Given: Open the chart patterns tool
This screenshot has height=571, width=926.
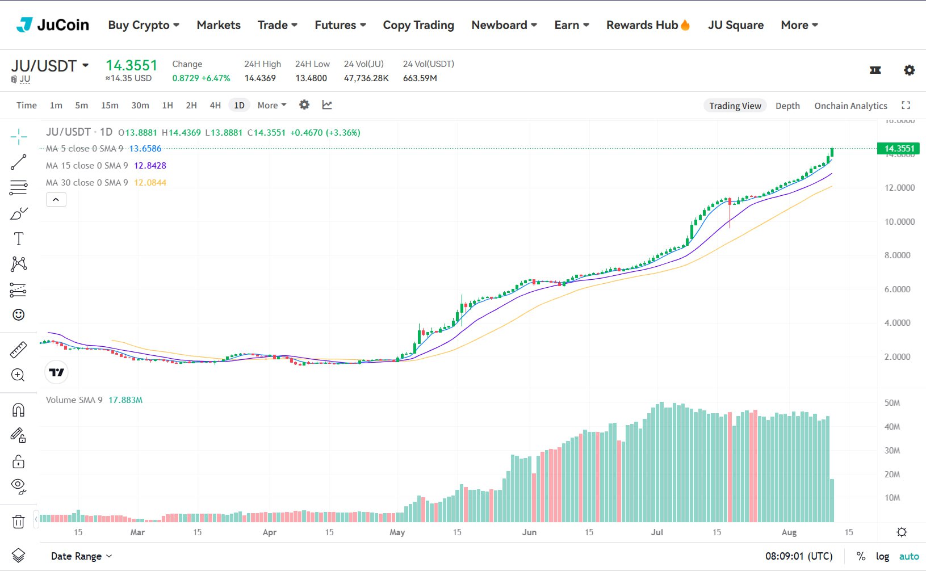Looking at the screenshot, I should click(x=19, y=264).
